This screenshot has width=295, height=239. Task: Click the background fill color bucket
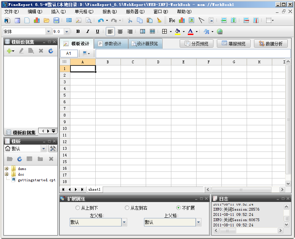177,31
